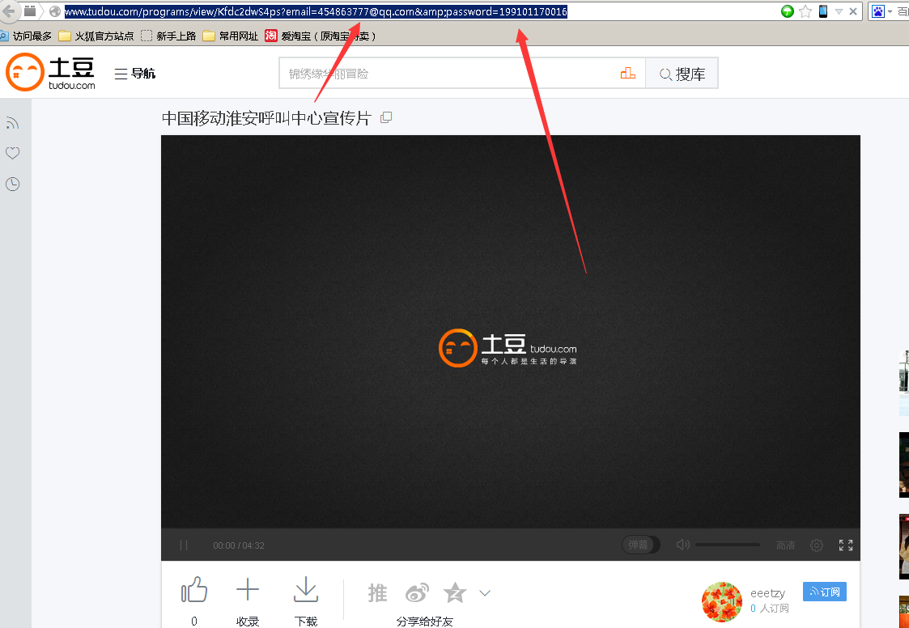Open the subscriptions feed icon in left sidebar
Viewport: 909px width, 628px height.
pos(12,122)
